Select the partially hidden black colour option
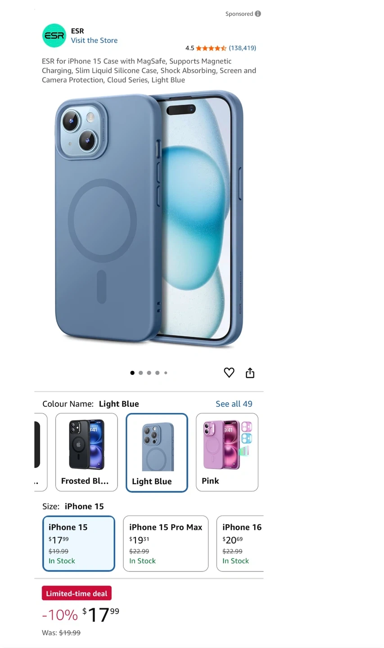The height and width of the screenshot is (648, 384). (41, 452)
